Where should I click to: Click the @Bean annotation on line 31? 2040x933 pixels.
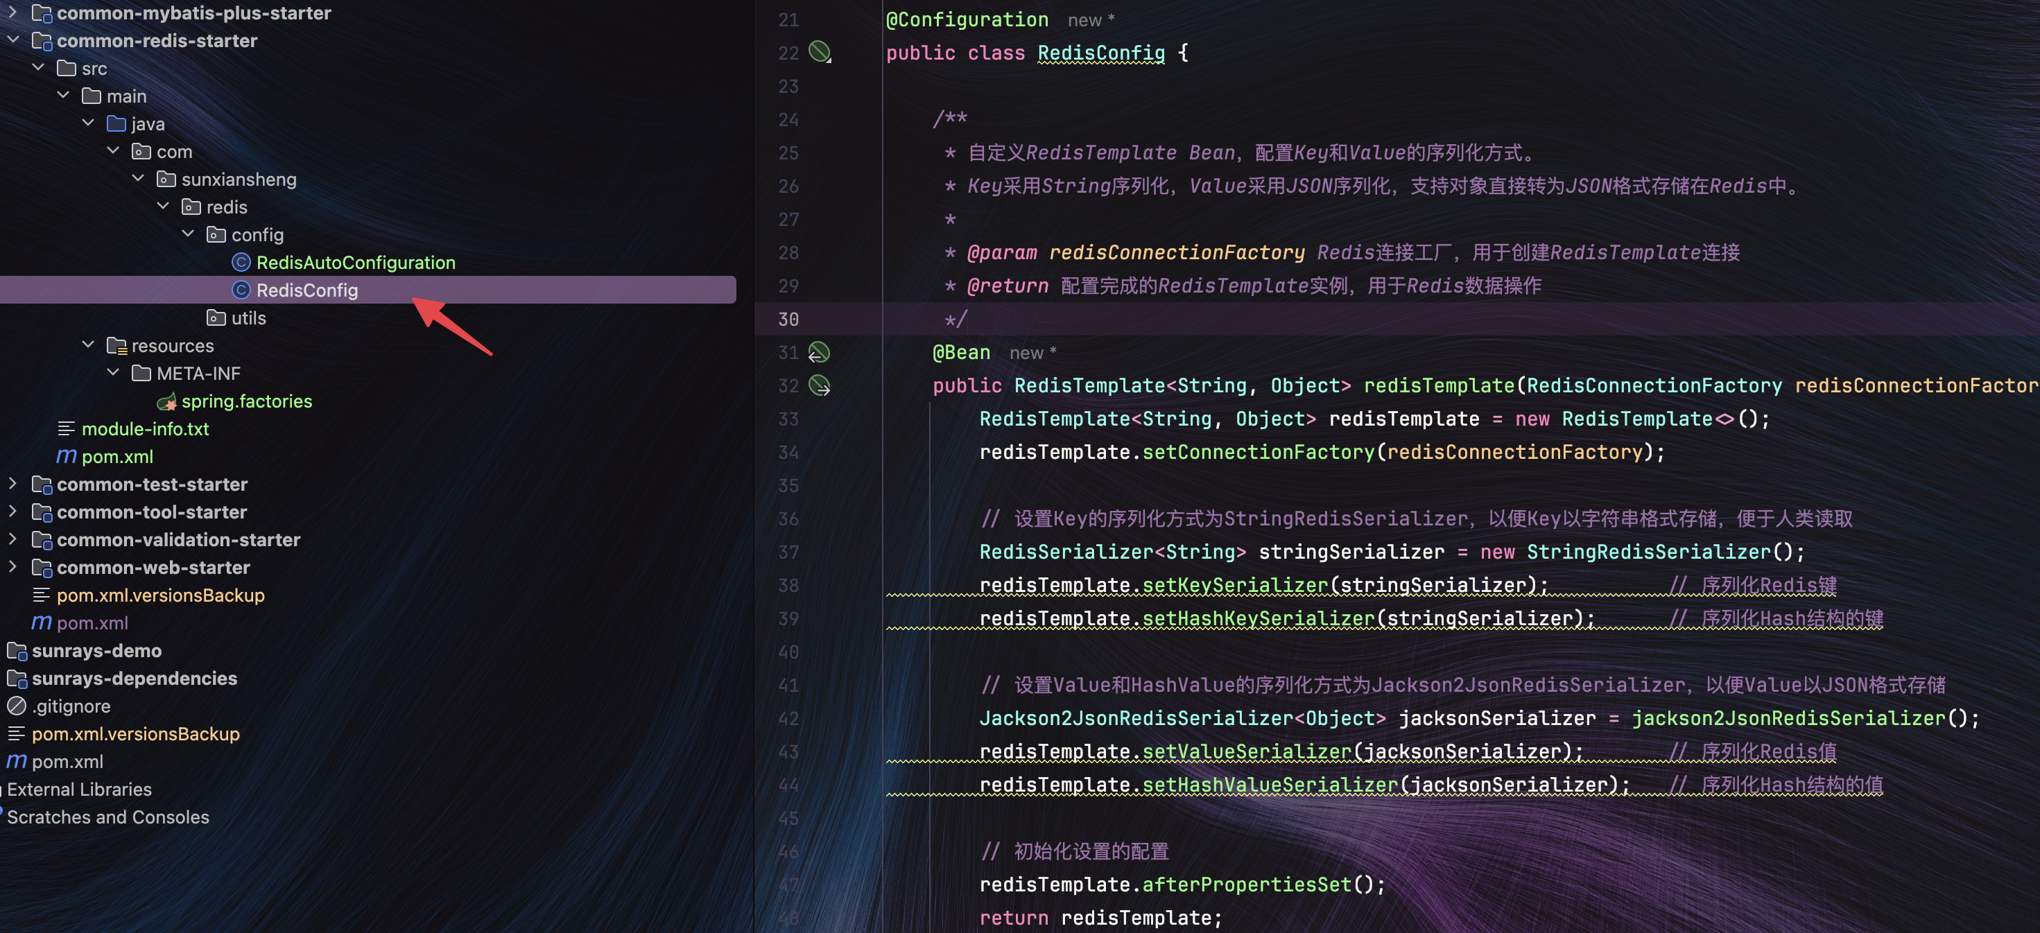(x=961, y=352)
